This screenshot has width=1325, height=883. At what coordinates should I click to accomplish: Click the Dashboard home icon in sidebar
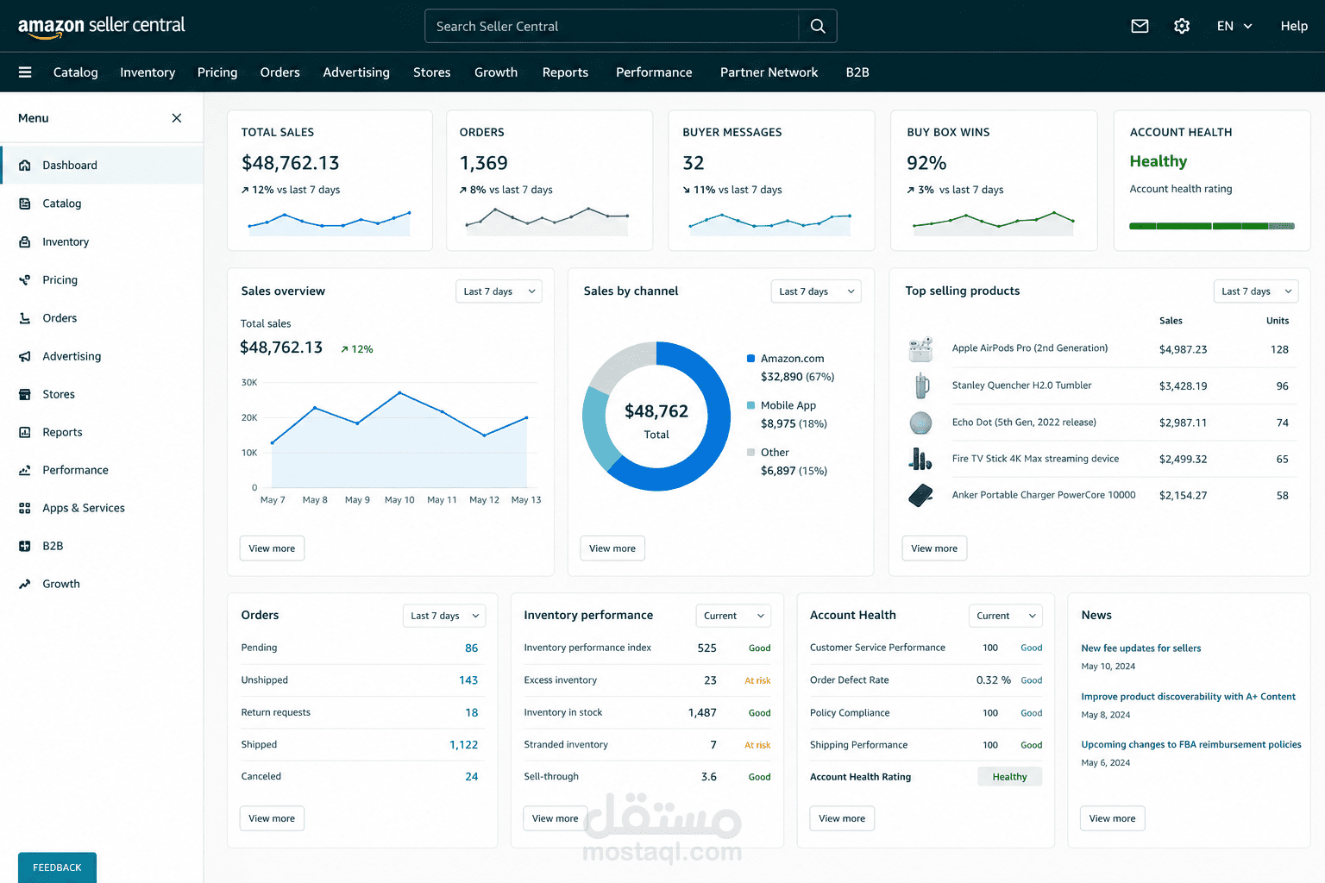[25, 166]
